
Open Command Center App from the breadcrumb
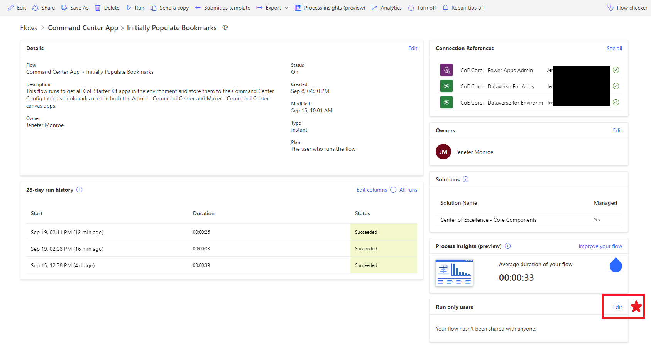pyautogui.click(x=83, y=27)
